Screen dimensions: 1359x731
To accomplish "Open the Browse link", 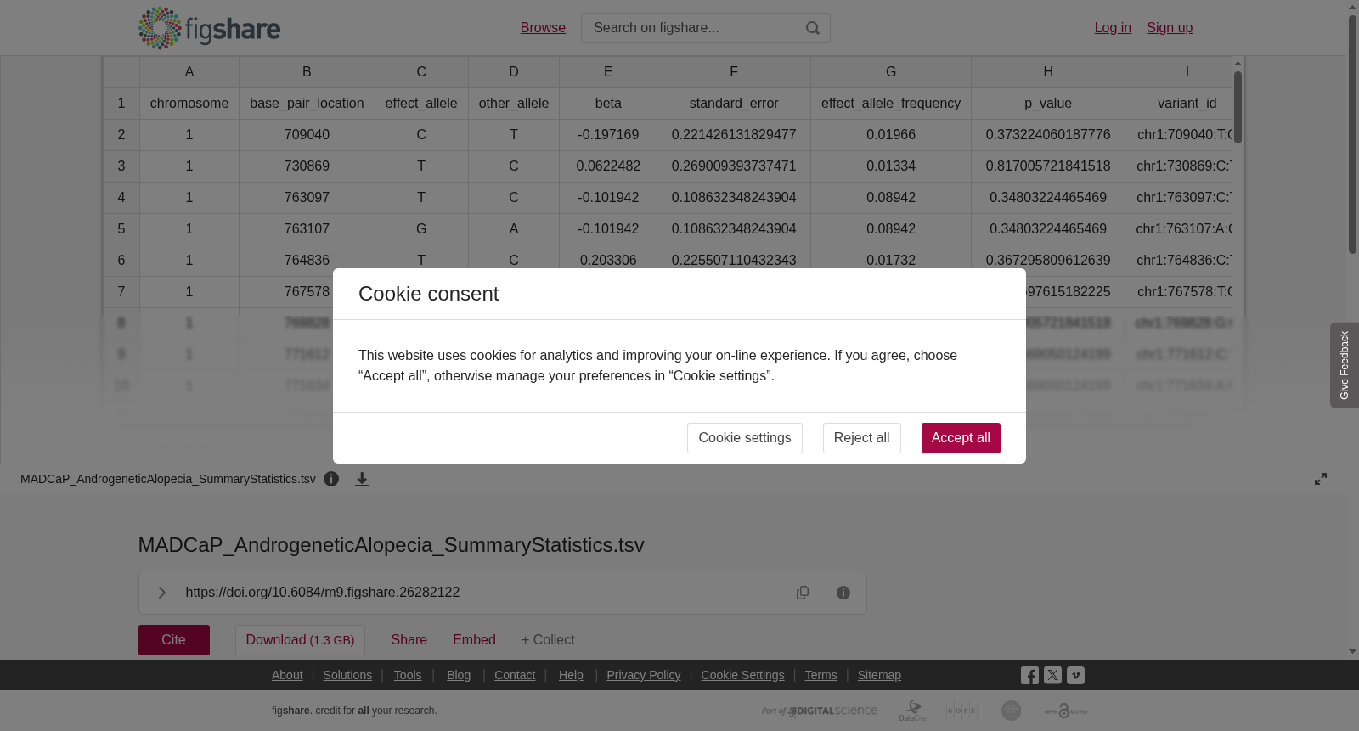I will tap(543, 28).
